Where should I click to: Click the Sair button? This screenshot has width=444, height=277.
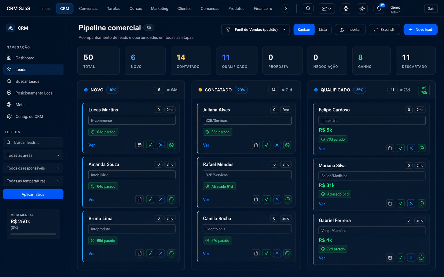(431, 9)
